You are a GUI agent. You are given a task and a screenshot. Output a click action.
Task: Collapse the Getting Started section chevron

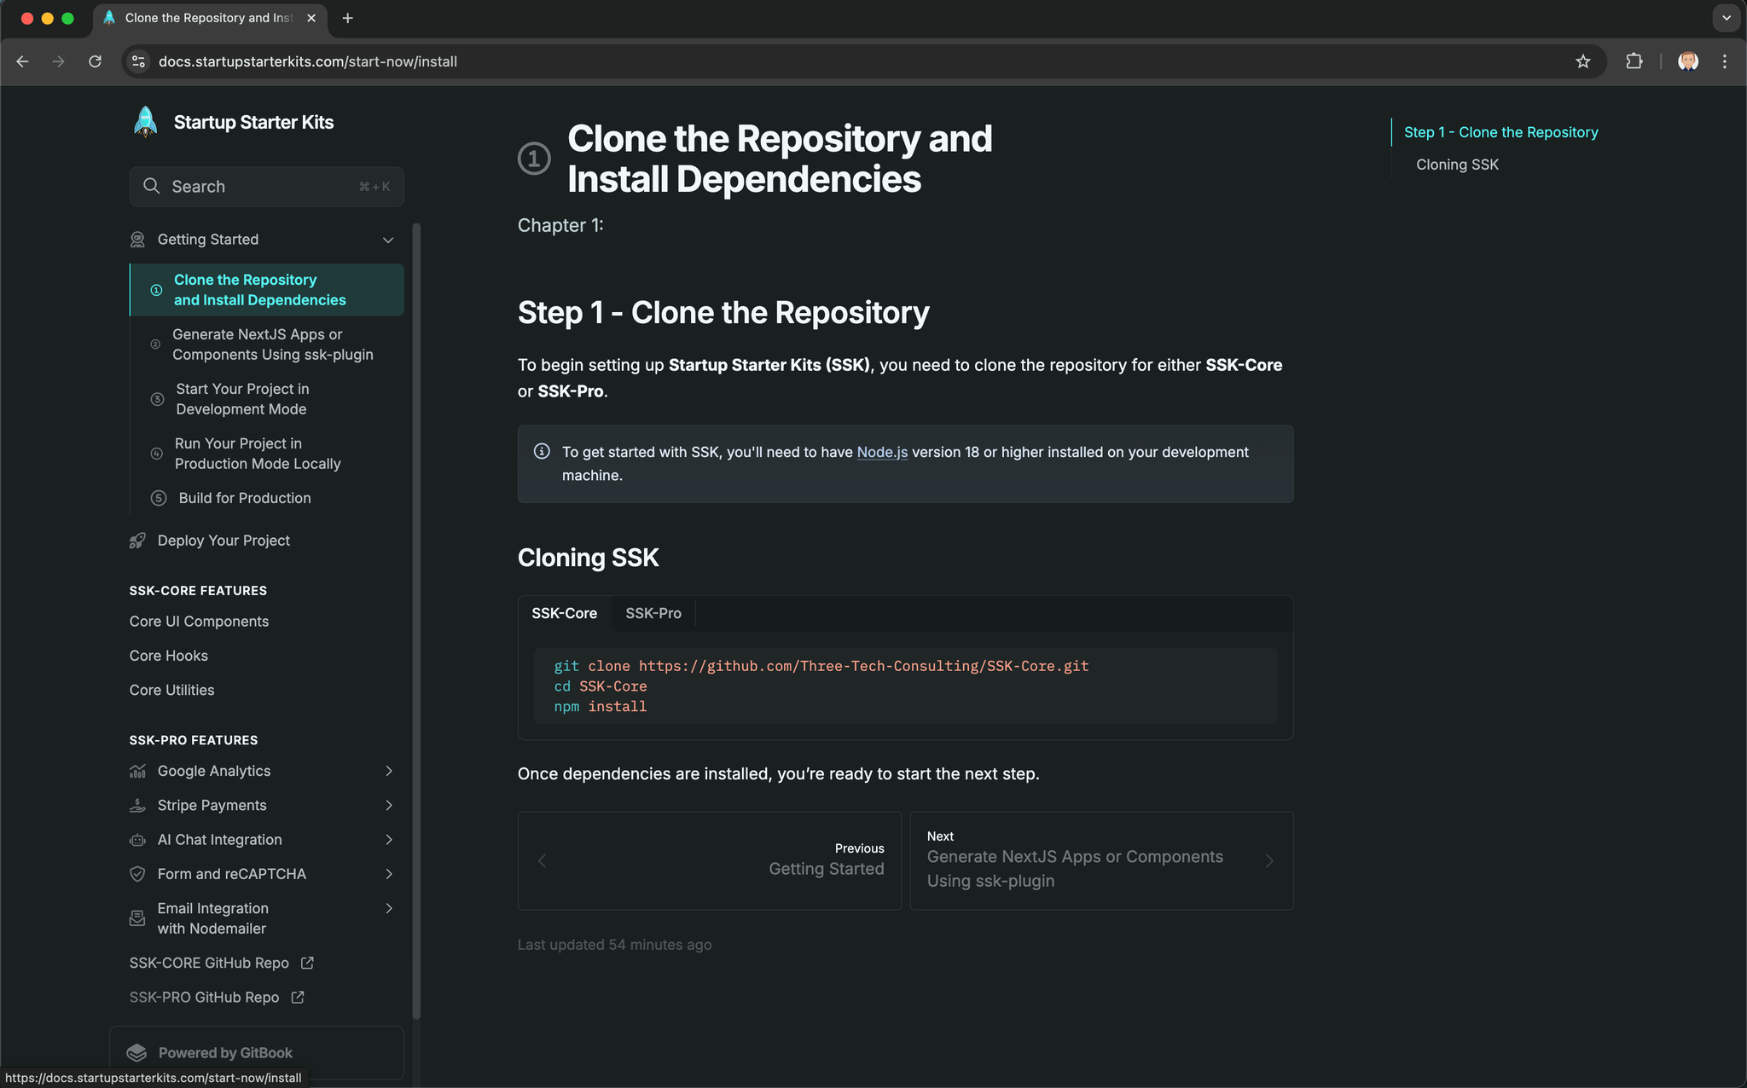[388, 240]
